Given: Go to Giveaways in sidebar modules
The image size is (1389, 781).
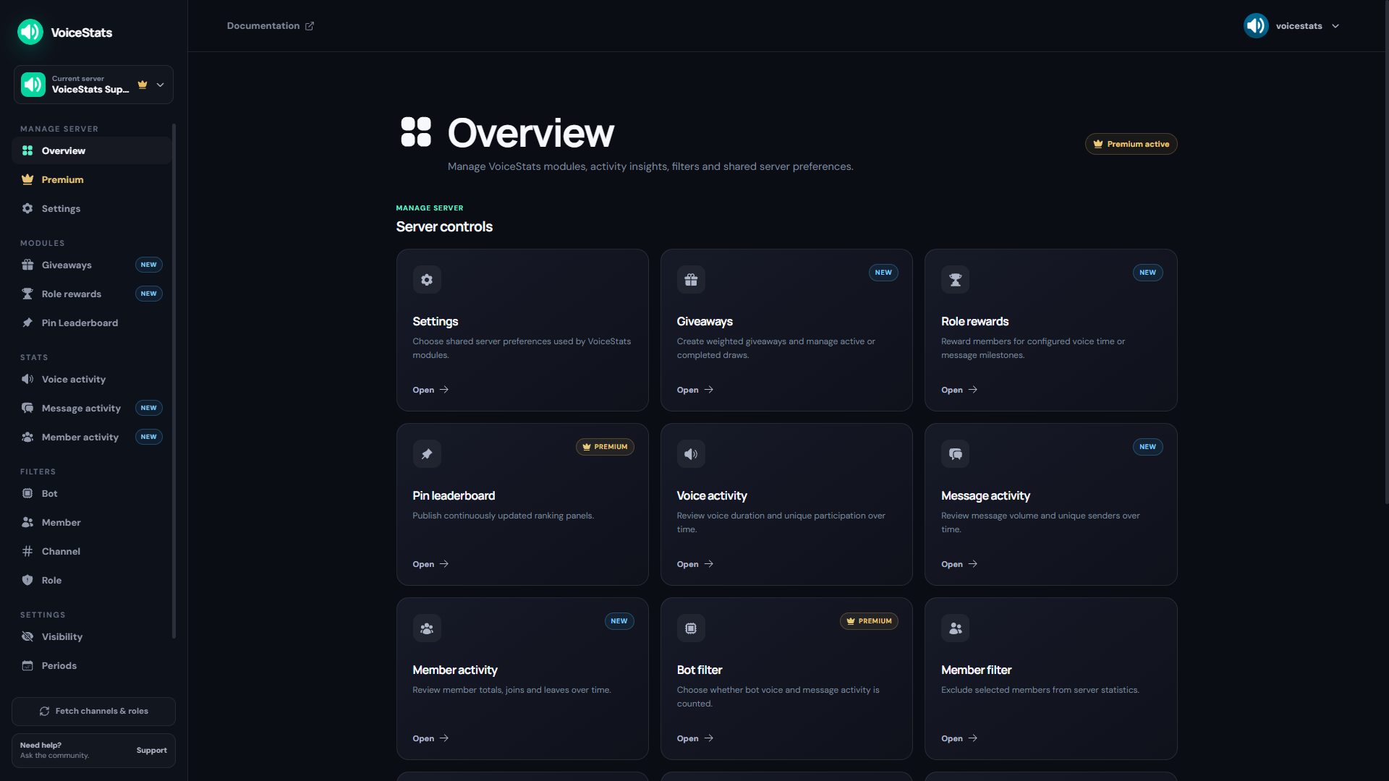Looking at the screenshot, I should pos(92,265).
